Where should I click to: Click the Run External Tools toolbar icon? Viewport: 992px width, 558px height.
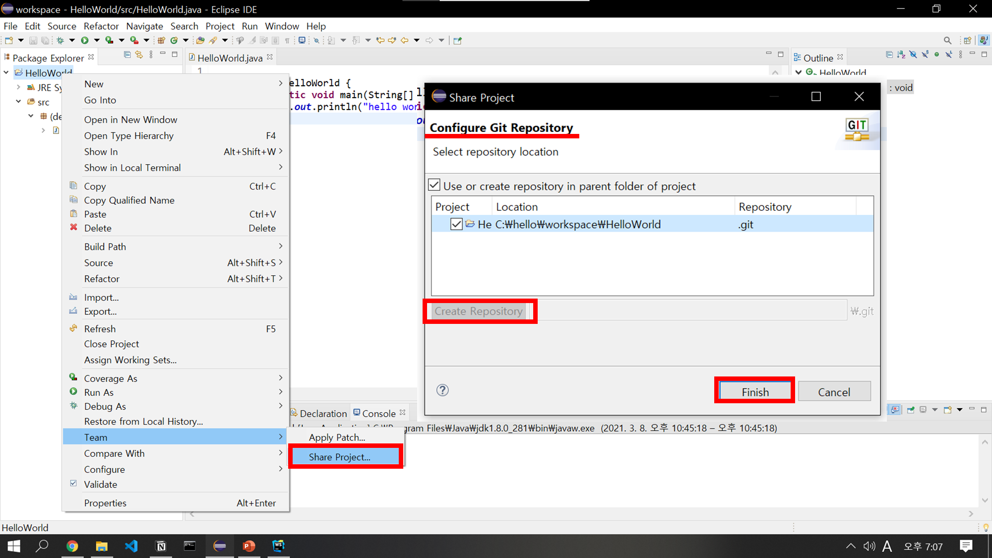point(134,40)
